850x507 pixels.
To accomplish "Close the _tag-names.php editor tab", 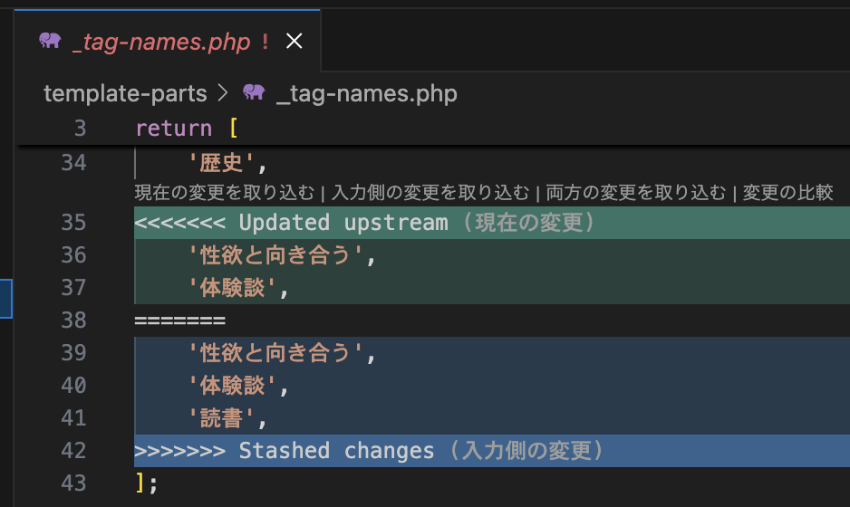I will (x=294, y=42).
